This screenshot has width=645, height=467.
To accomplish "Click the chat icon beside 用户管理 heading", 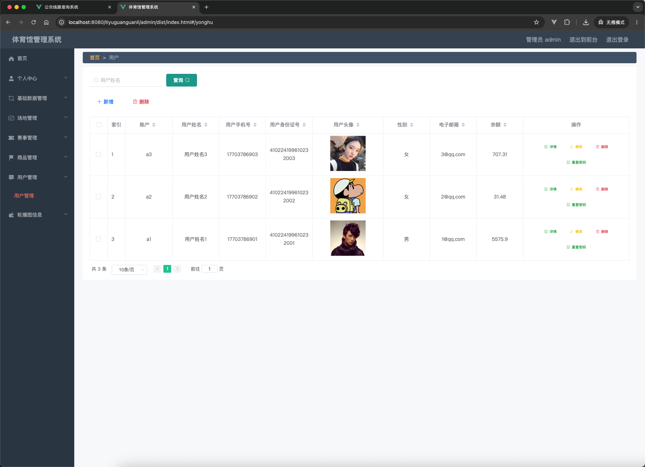I will 11,177.
